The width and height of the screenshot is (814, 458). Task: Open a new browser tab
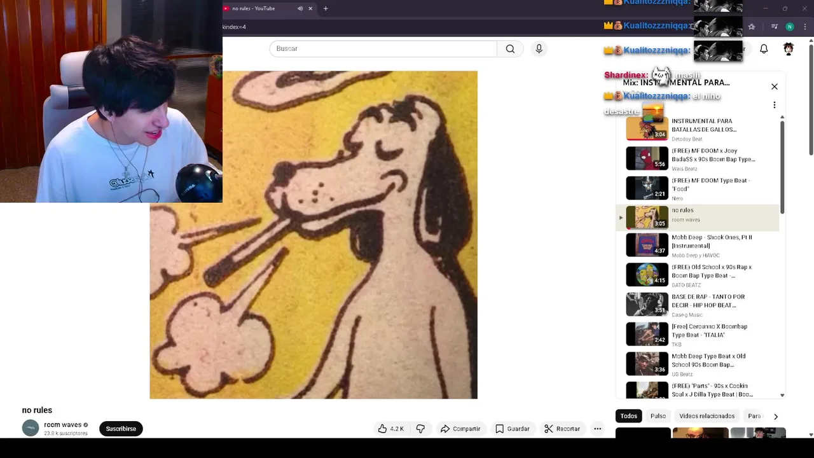pyautogui.click(x=326, y=8)
